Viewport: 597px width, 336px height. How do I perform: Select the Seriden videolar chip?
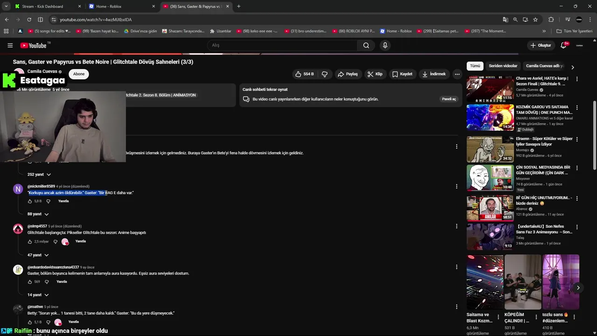[503, 66]
